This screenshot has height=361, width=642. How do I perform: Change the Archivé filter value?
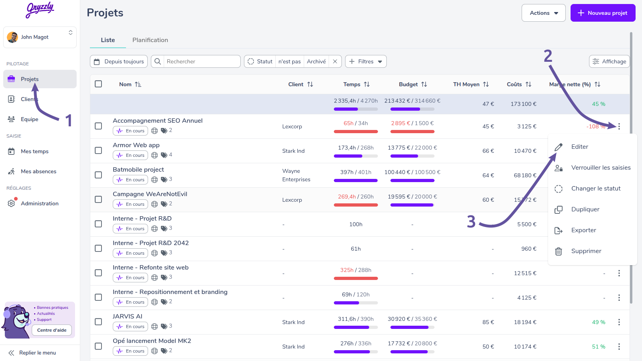pyautogui.click(x=316, y=61)
